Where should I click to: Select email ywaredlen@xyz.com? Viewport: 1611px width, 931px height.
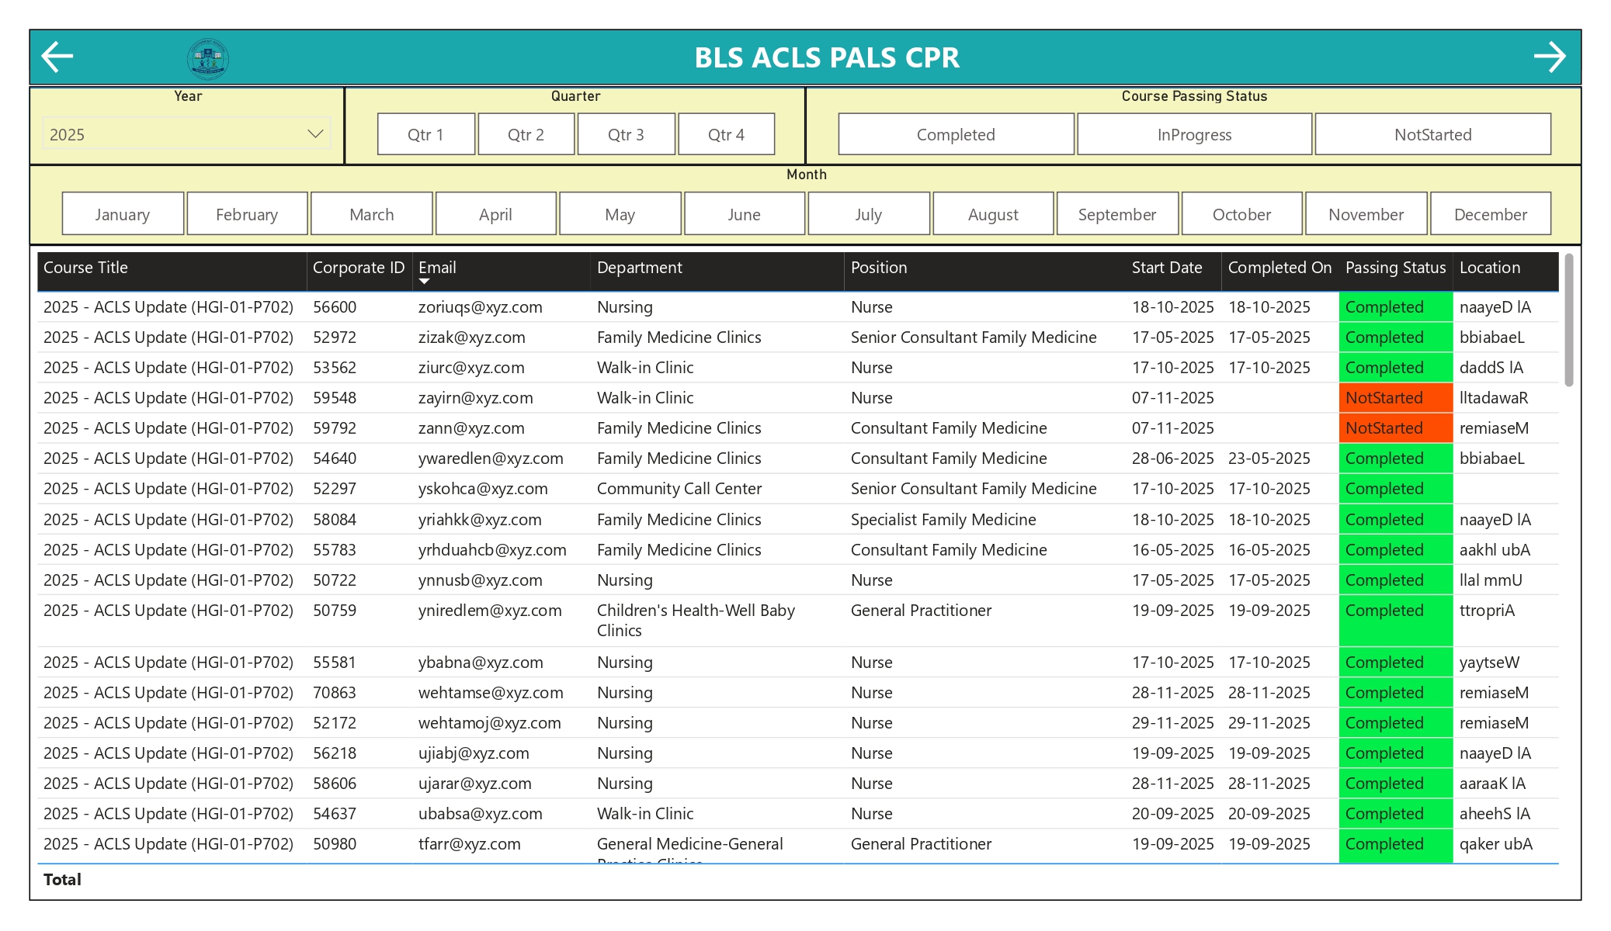click(x=491, y=459)
